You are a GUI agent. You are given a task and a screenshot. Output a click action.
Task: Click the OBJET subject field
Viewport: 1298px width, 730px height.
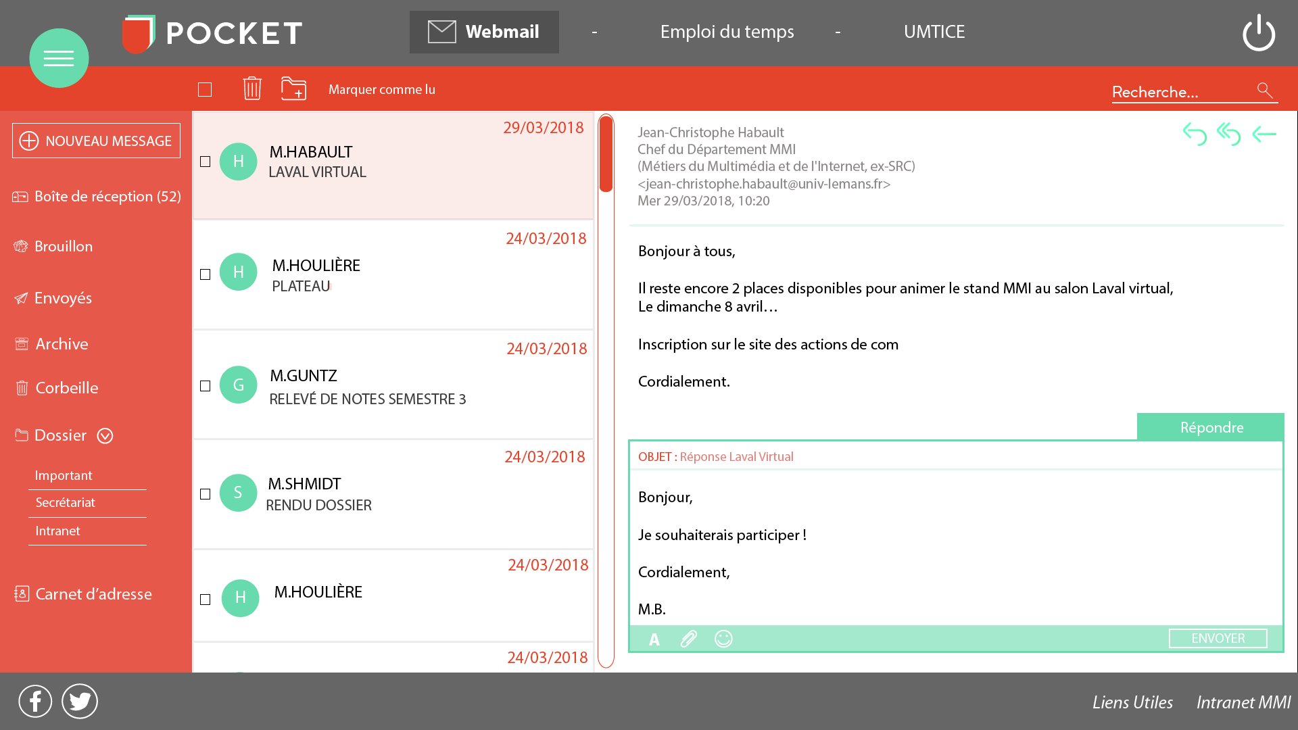tap(956, 456)
